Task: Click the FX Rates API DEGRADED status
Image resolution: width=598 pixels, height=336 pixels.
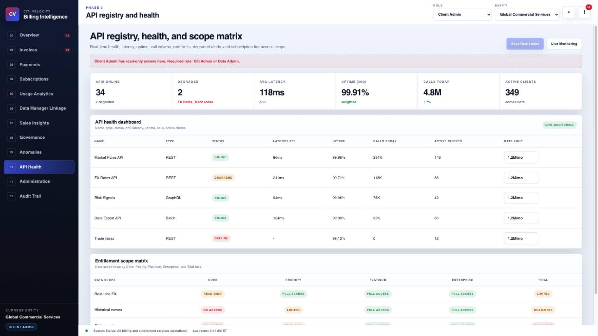Action: pos(223,178)
